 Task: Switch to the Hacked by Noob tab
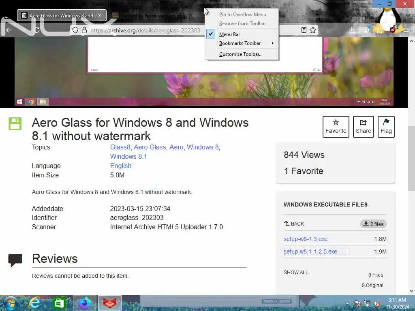[152, 16]
